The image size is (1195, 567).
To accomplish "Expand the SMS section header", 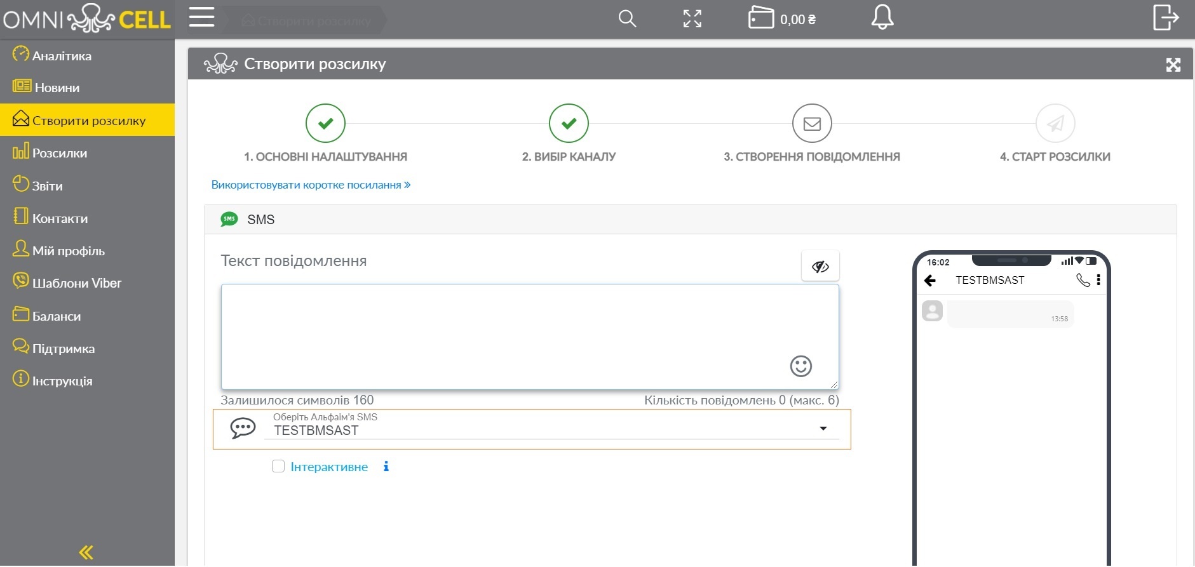I will pyautogui.click(x=691, y=219).
